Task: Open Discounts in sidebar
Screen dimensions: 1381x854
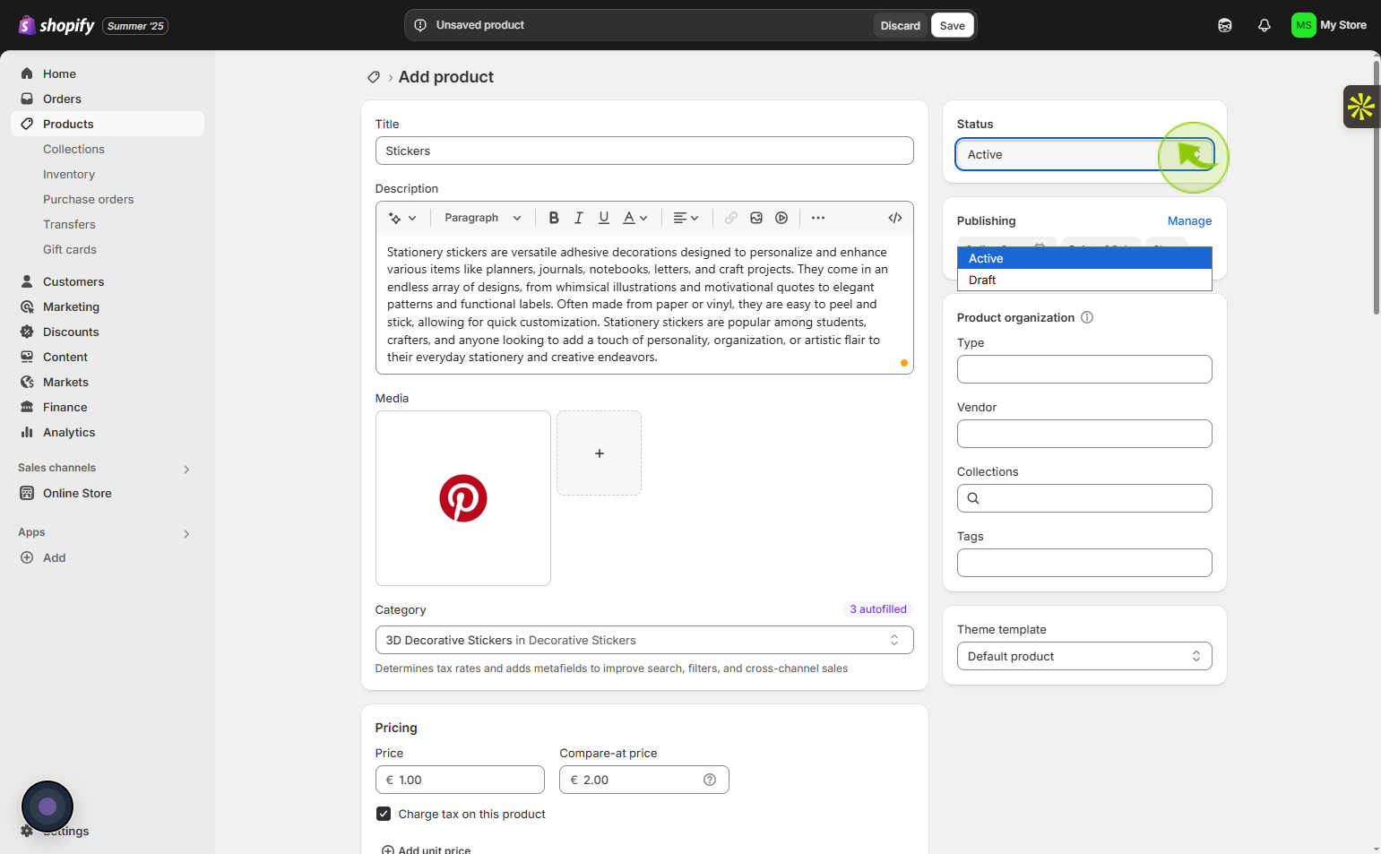Action: tap(108, 332)
